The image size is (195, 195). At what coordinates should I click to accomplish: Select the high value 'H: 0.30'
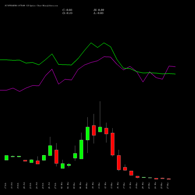(x=99, y=10)
